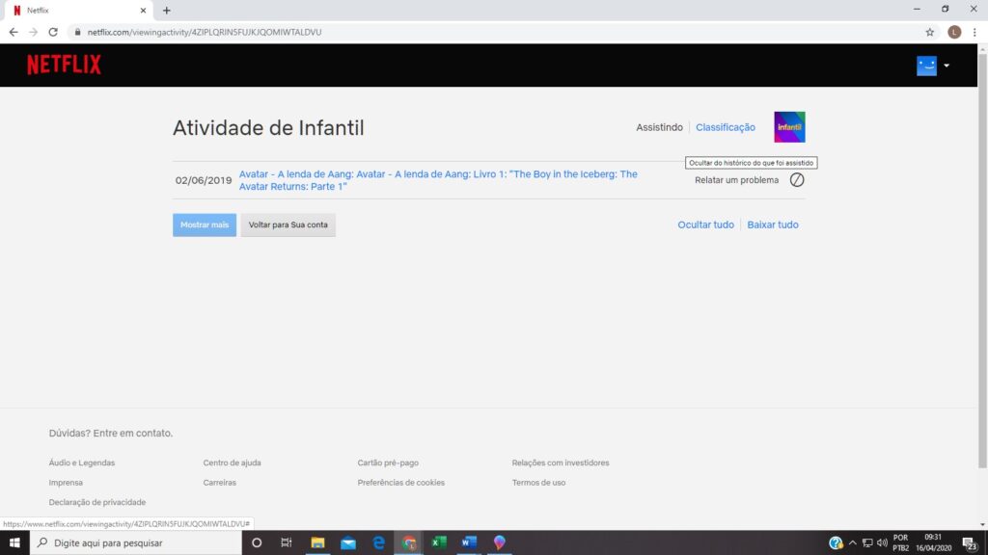Open File Explorer from taskbar
This screenshot has height=555, width=988.
coord(317,542)
